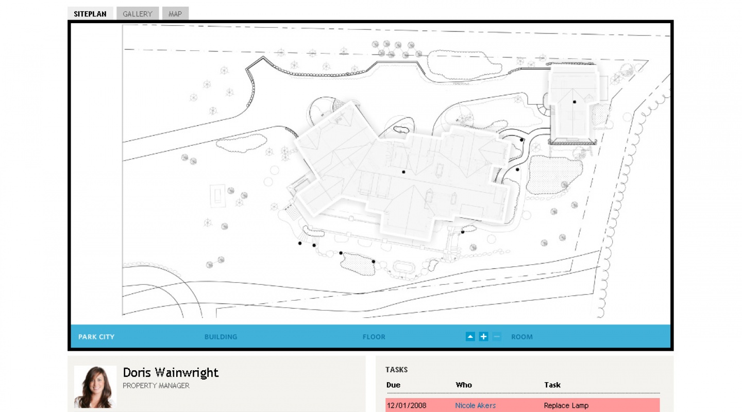Click the Park City breadcrumb
The width and height of the screenshot is (742, 412).
pos(96,337)
